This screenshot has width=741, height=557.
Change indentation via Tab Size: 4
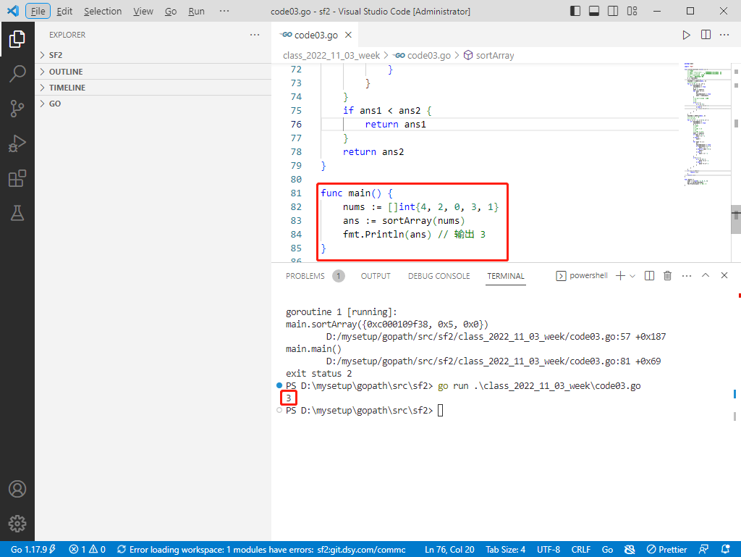click(x=506, y=550)
